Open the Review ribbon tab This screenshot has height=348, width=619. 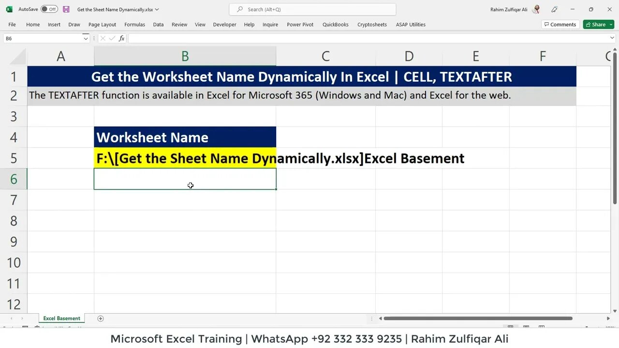pos(179,25)
